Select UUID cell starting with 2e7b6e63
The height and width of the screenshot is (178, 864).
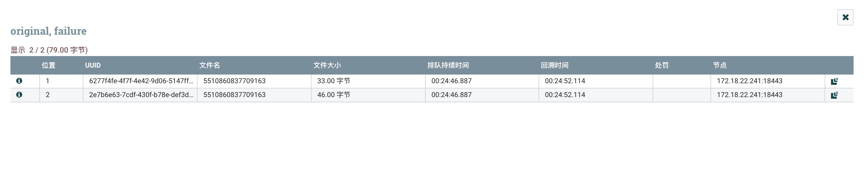(140, 95)
